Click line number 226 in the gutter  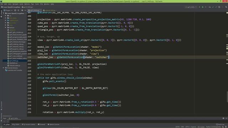click(x=29, y=78)
